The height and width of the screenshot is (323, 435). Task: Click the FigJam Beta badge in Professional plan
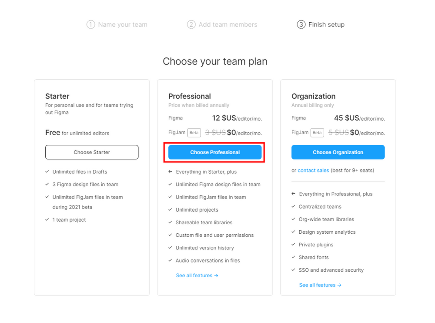(x=194, y=132)
